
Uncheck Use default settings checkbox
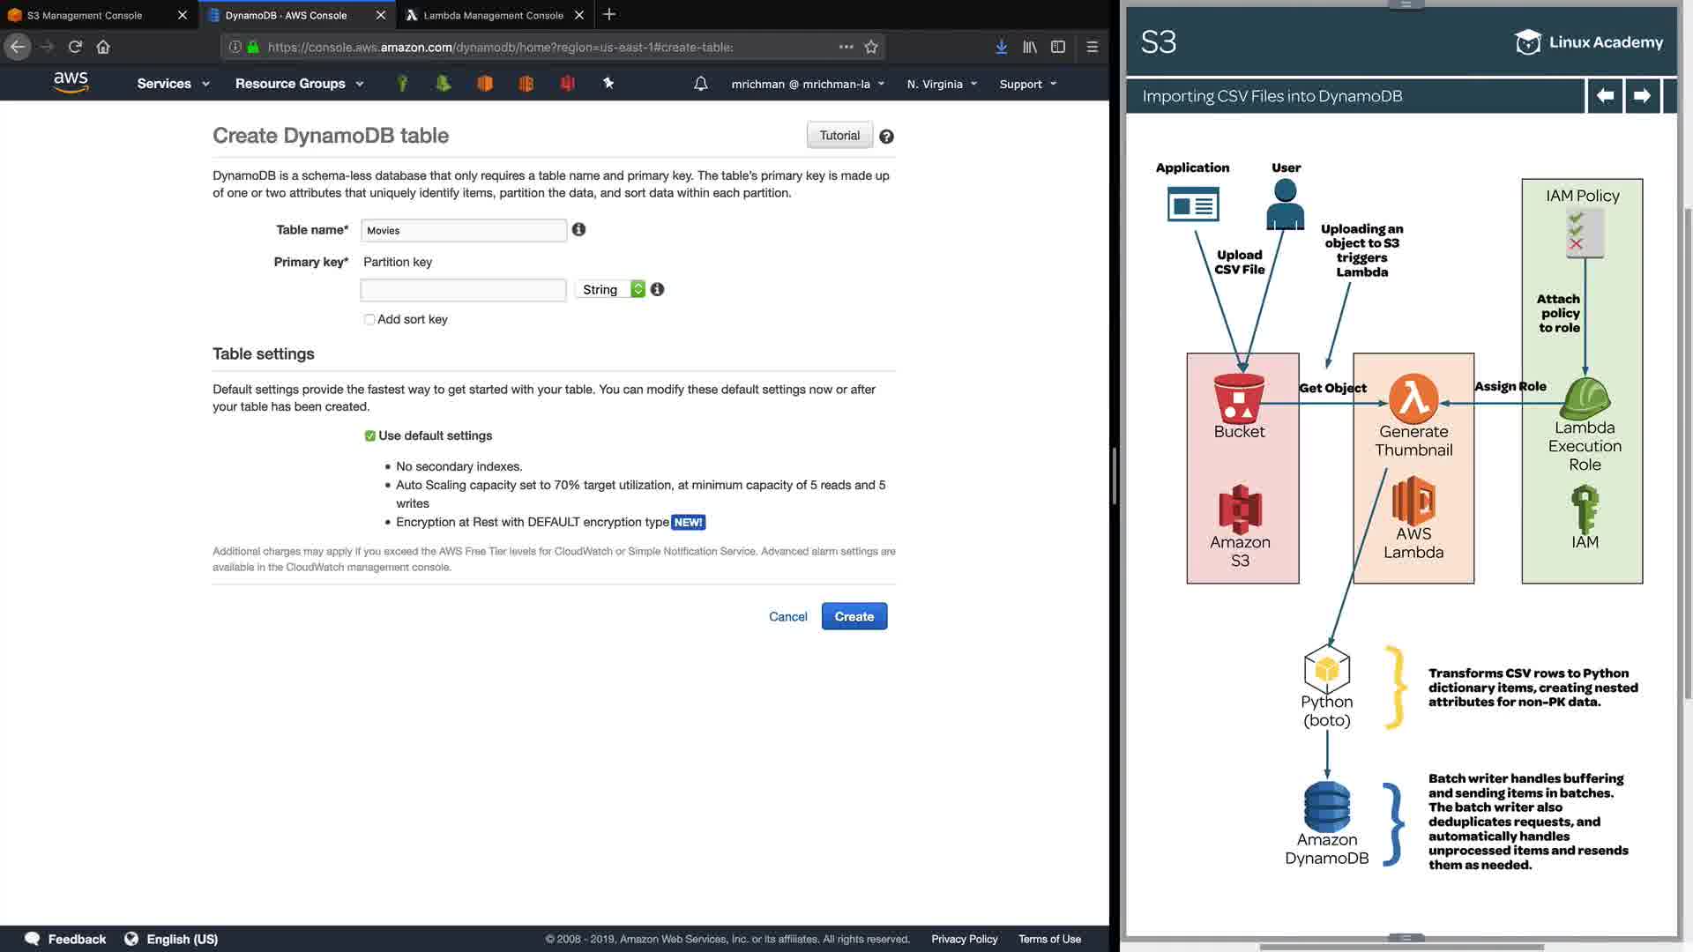(370, 435)
